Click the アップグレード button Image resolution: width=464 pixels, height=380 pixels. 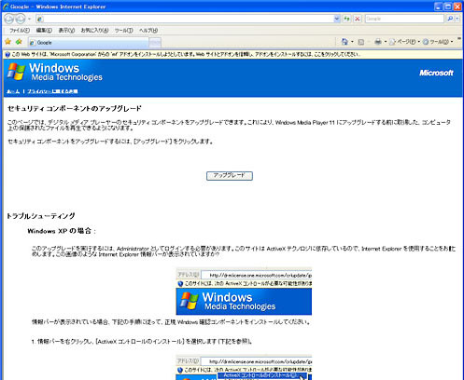pos(230,176)
